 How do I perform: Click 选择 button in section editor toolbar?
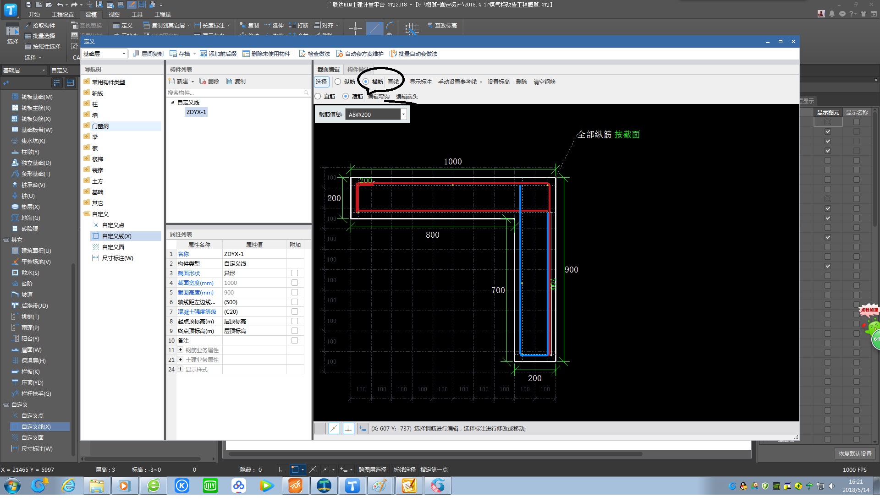[x=321, y=82]
